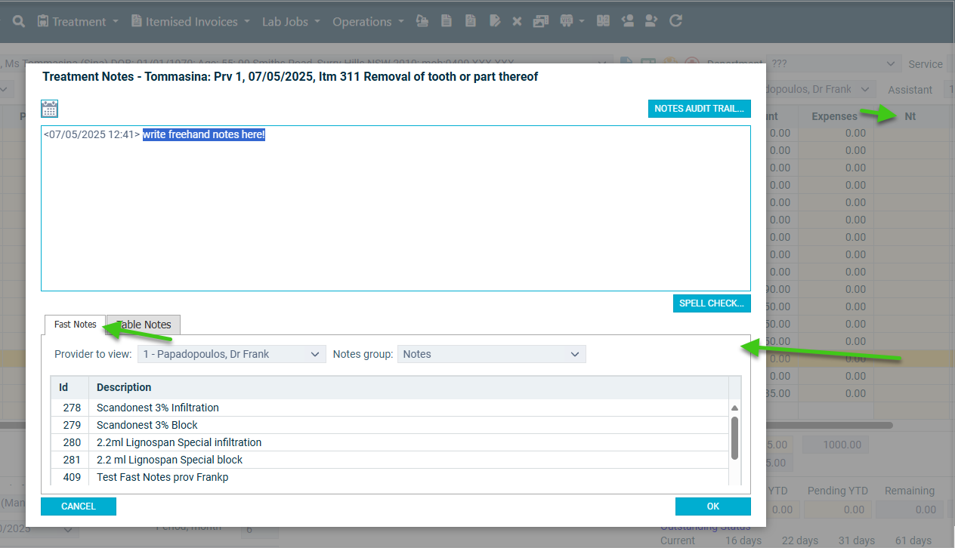Click the Cancel button
Viewport: 955px width, 548px height.
point(79,506)
